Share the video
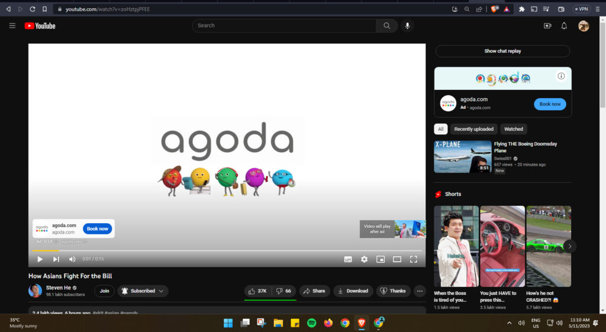The height and width of the screenshot is (332, 606). [x=314, y=291]
